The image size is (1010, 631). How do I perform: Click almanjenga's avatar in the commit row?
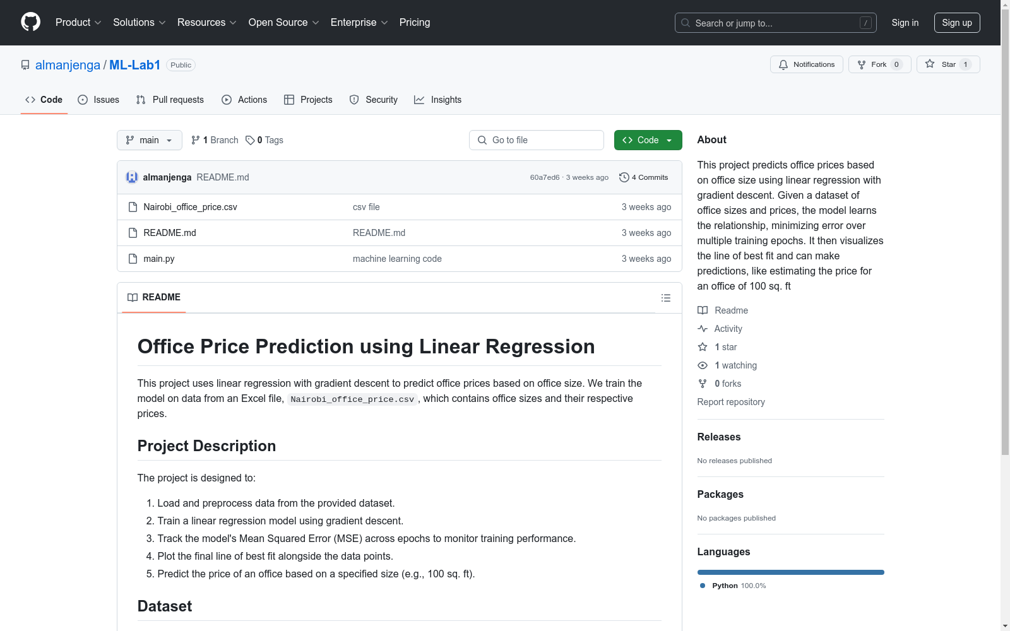132,177
